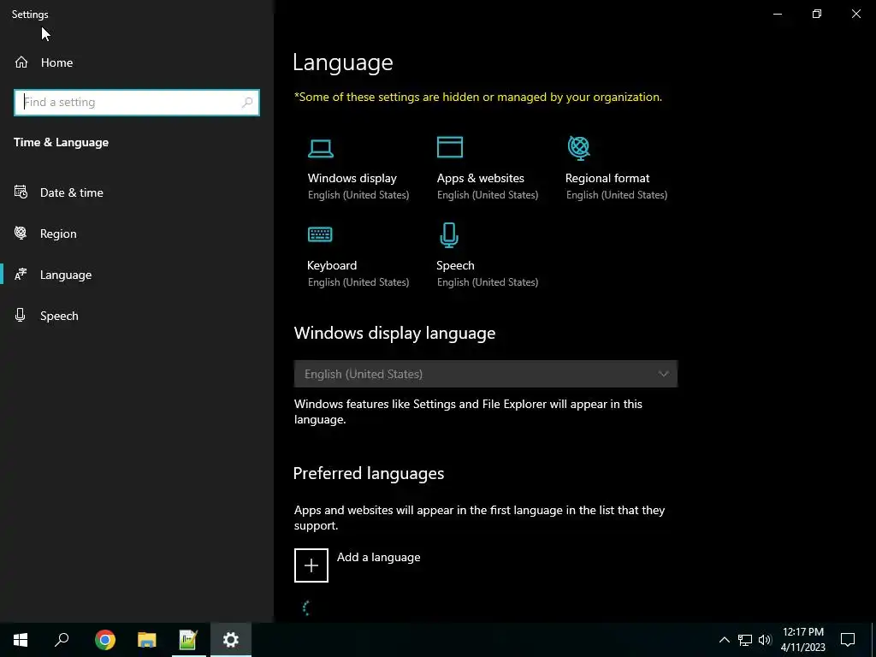876x657 pixels.
Task: Open the notification action center
Action: [x=848, y=640]
